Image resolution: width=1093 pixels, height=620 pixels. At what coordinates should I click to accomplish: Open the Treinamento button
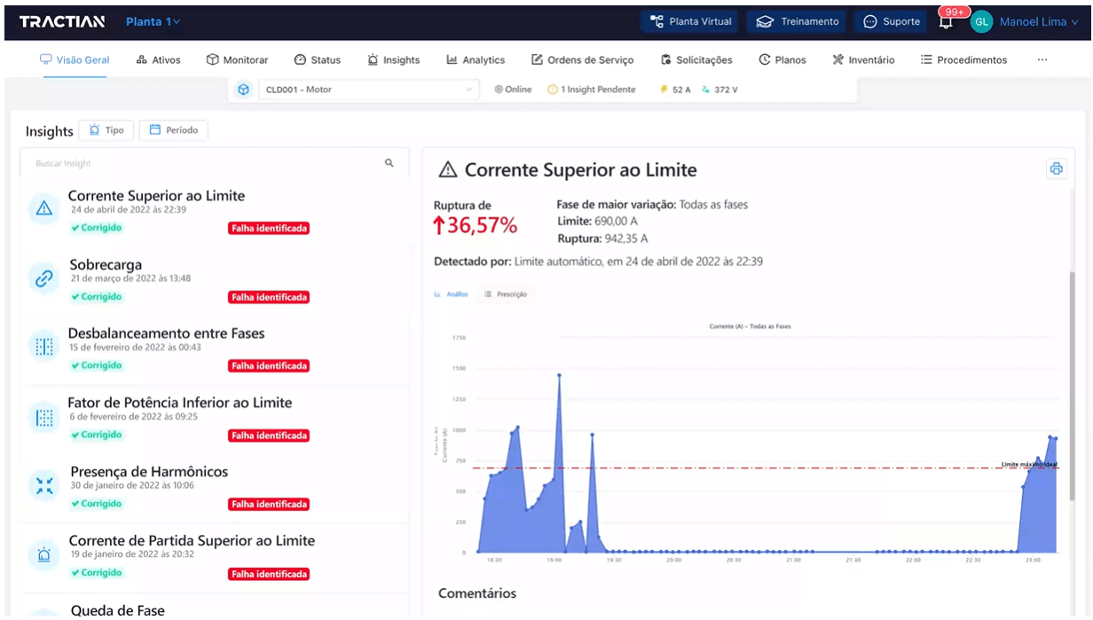click(x=797, y=21)
